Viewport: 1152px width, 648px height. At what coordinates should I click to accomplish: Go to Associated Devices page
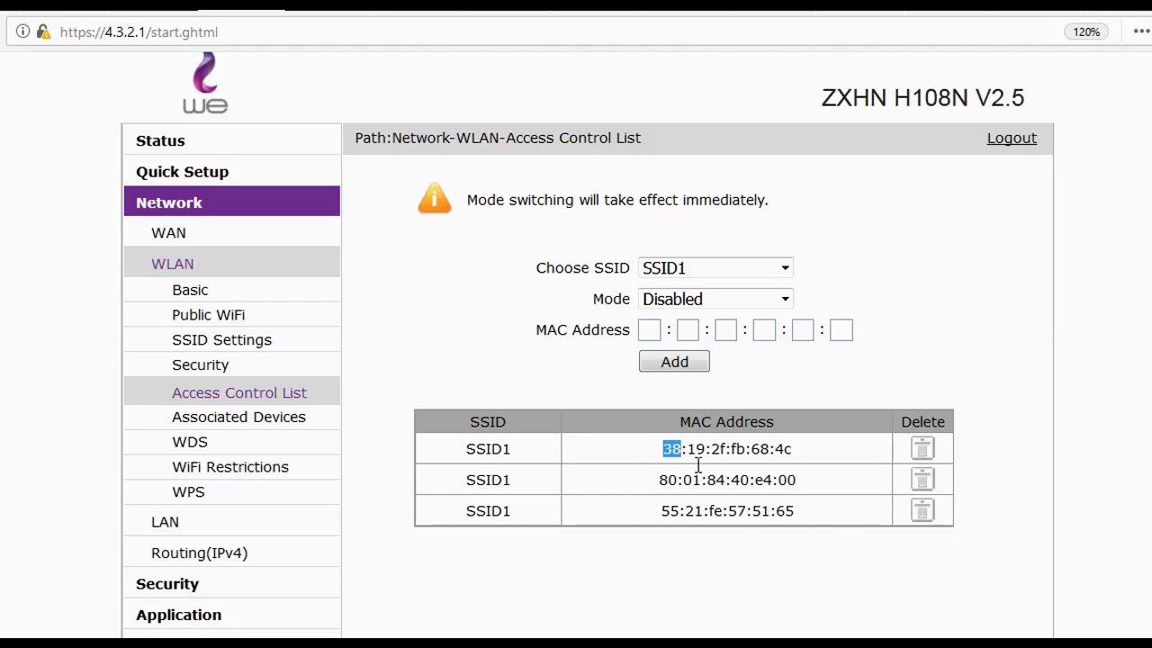point(238,417)
